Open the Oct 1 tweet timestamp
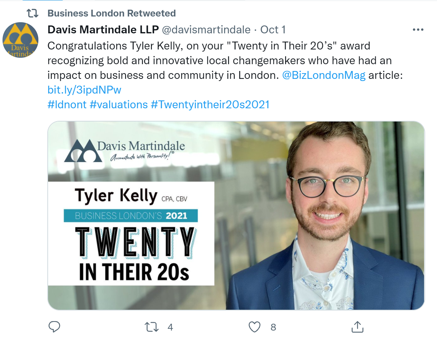This screenshot has width=437, height=337. (x=273, y=29)
